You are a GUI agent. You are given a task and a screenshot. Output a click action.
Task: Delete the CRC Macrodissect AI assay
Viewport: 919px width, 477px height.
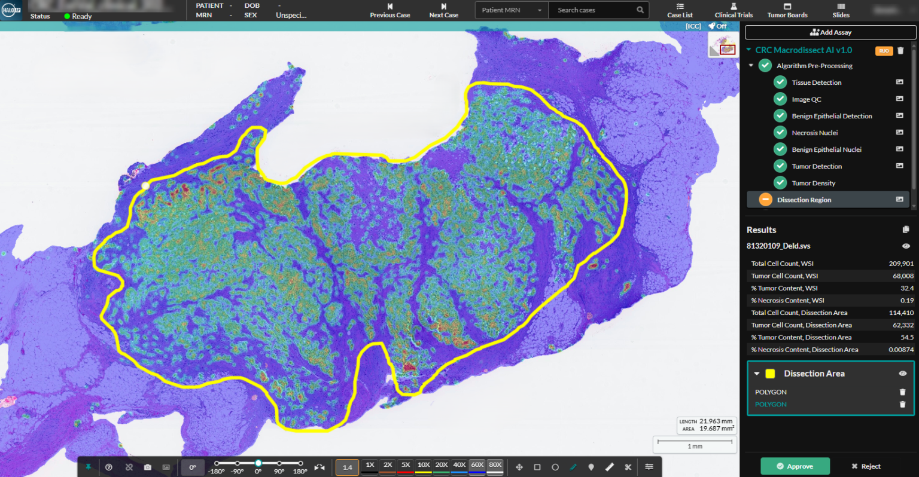pos(901,51)
